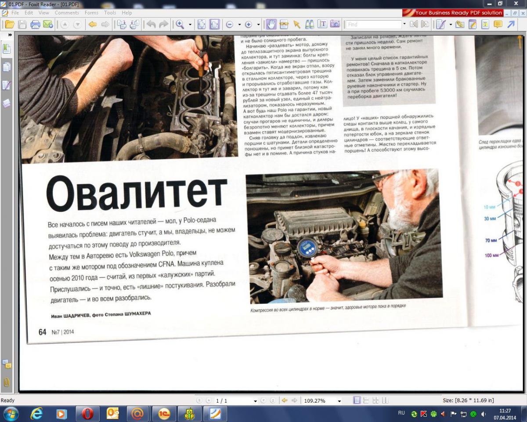This screenshot has width=527, height=422.
Task: Click the volume speaker tray icon
Action: (484, 414)
